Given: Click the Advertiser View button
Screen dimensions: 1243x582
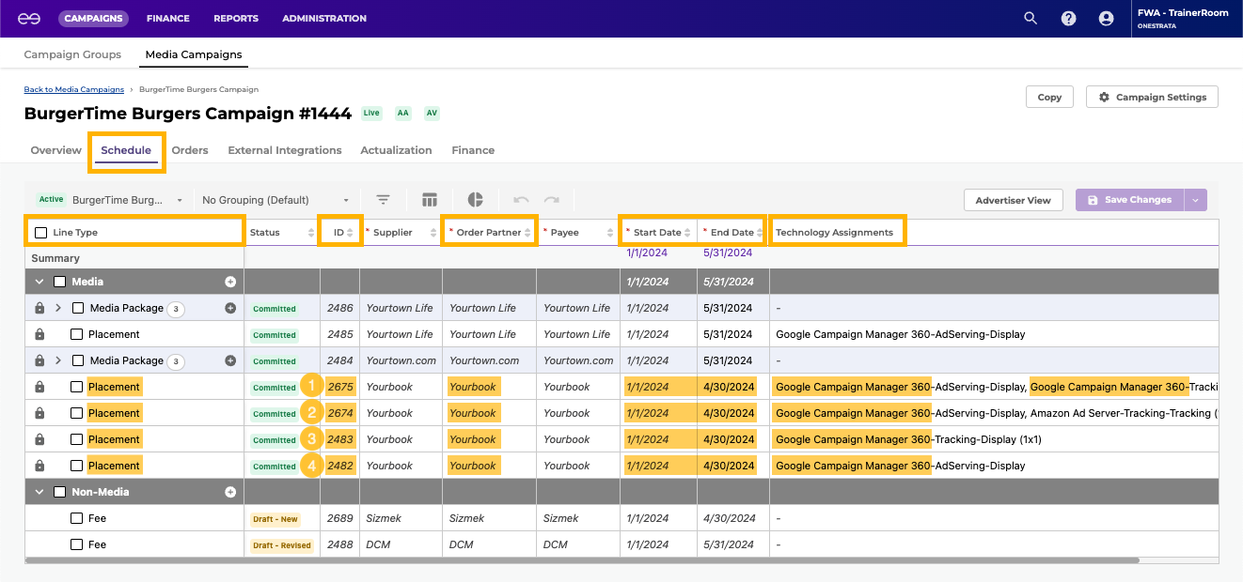Looking at the screenshot, I should pos(1013,200).
